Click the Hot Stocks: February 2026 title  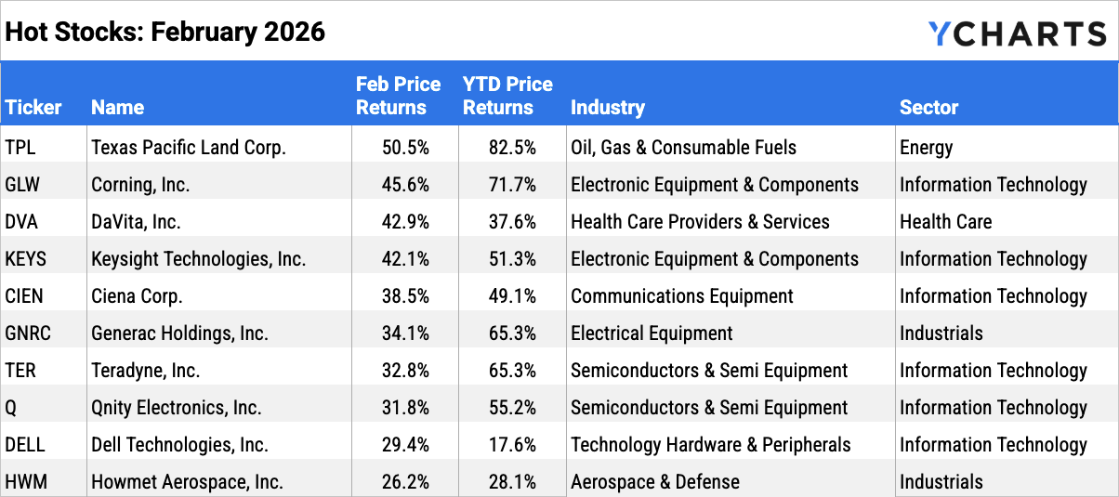165,32
